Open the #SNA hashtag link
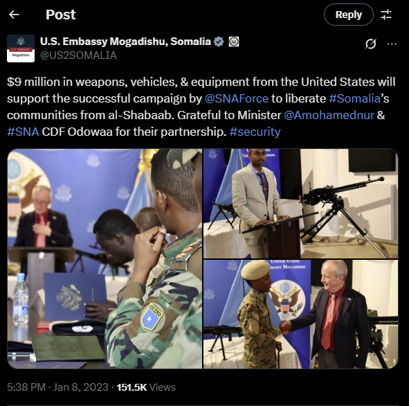Image resolution: width=409 pixels, height=406 pixels. [x=24, y=132]
